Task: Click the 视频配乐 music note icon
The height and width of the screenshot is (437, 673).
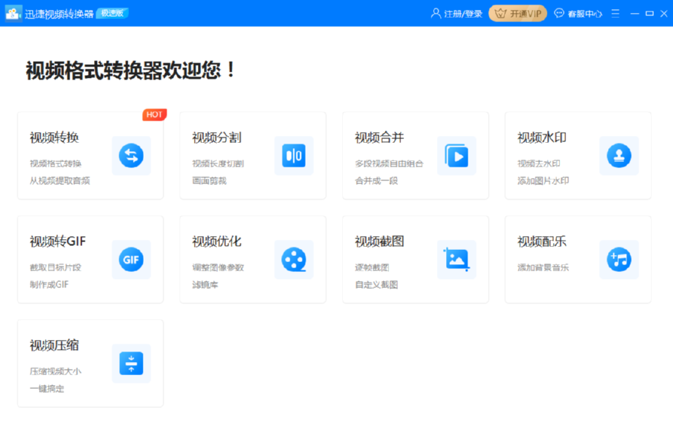Action: 619,259
